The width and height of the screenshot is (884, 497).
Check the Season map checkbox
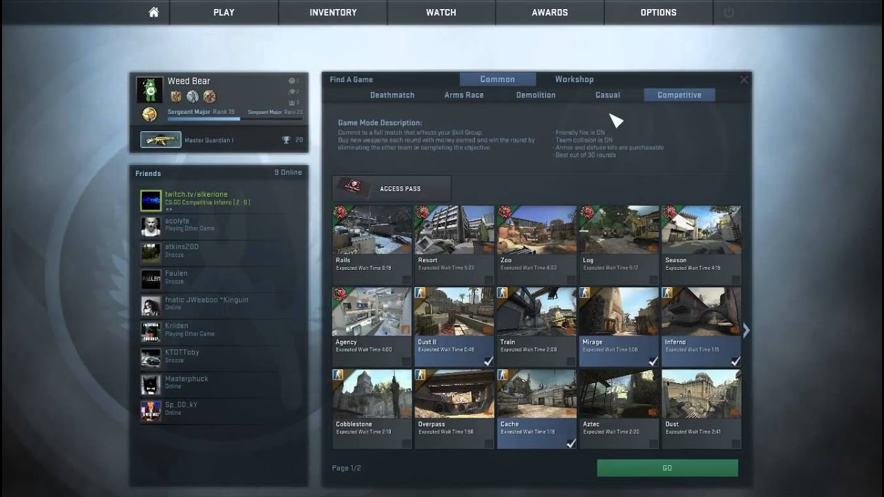pos(736,280)
